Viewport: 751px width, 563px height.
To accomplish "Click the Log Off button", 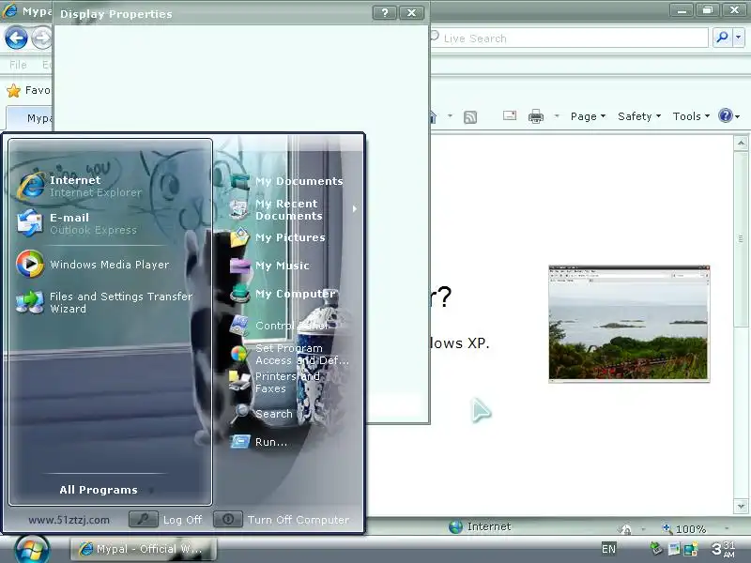I will [x=165, y=520].
